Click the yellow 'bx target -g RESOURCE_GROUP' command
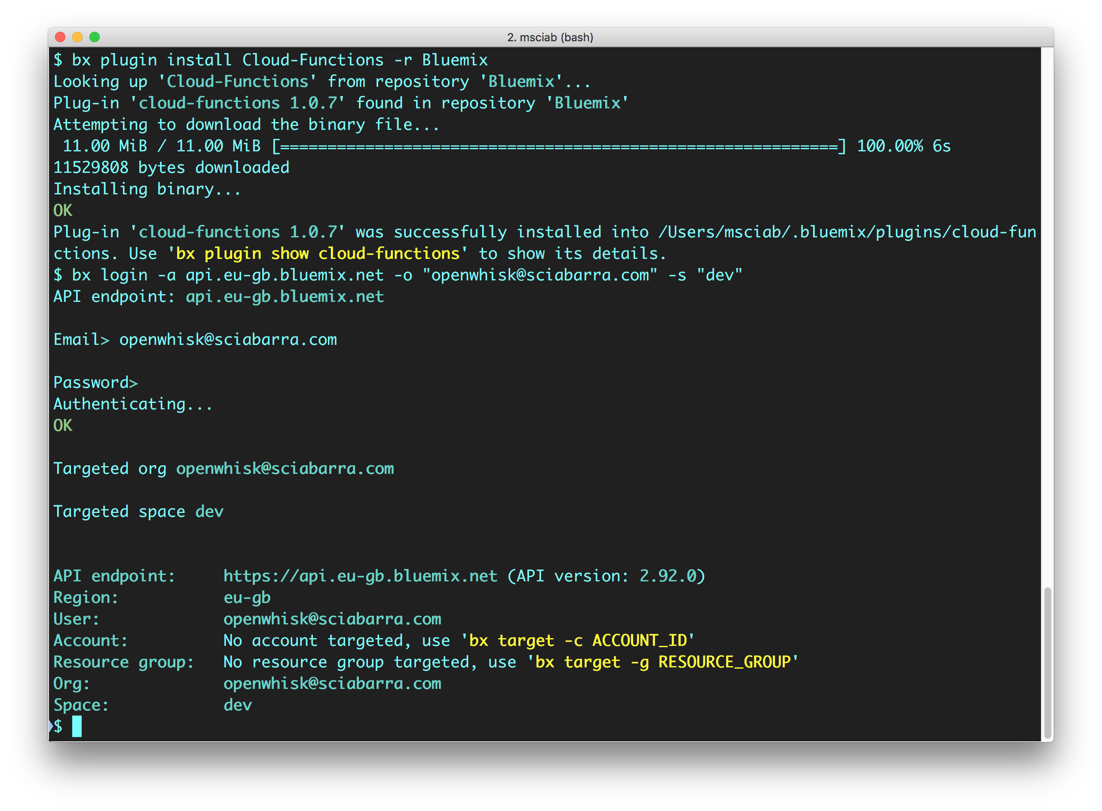 point(662,662)
